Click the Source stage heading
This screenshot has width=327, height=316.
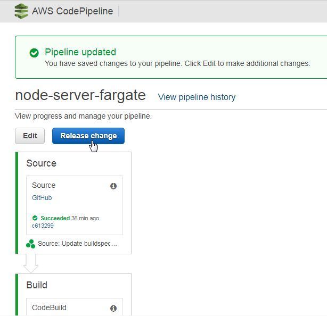(42, 163)
